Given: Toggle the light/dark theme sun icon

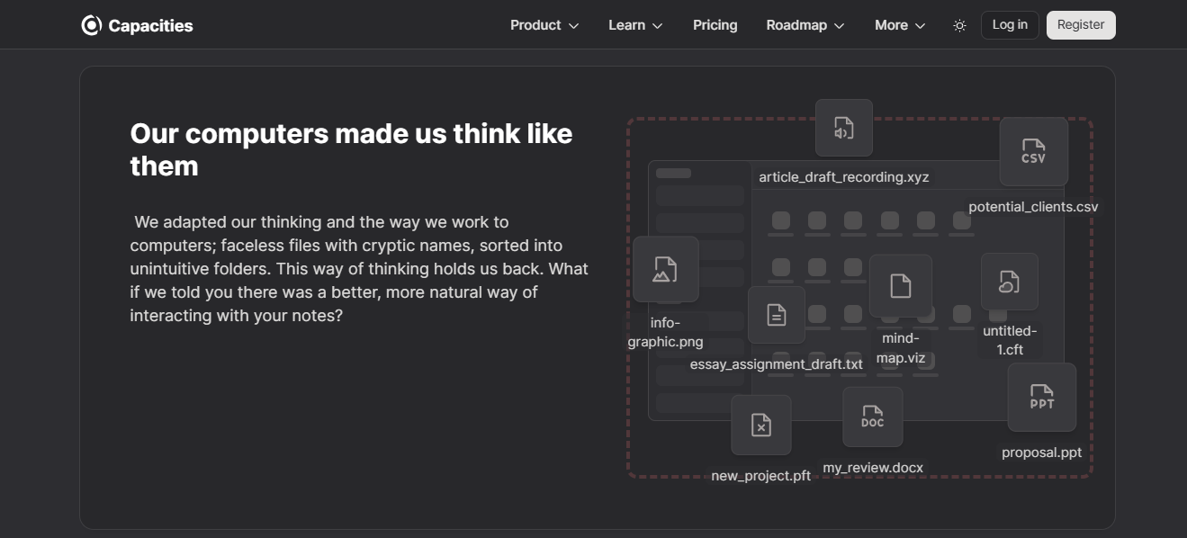Looking at the screenshot, I should tap(959, 25).
